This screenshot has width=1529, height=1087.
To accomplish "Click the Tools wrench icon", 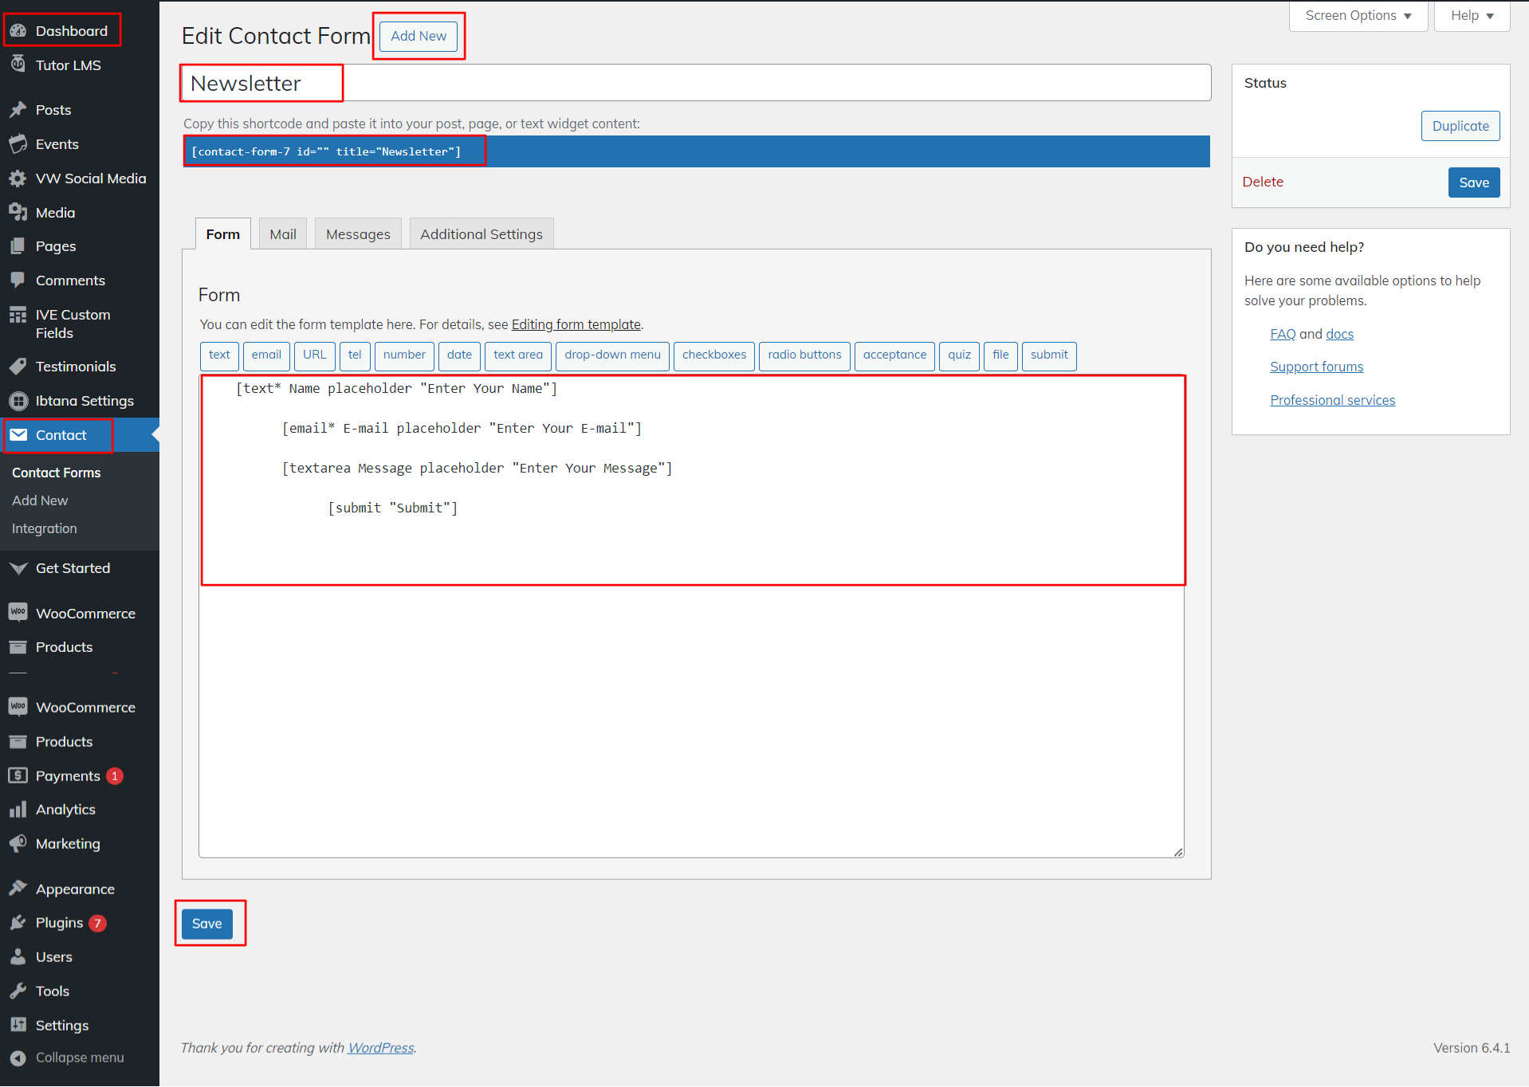I will 18,991.
